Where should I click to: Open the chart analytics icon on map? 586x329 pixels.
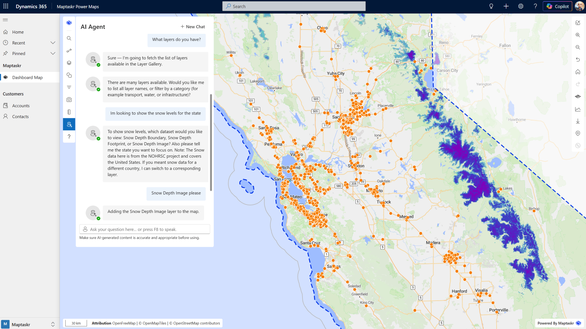(578, 109)
